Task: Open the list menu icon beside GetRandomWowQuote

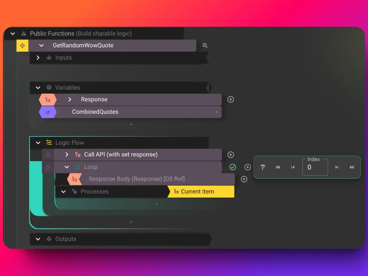Action: (x=205, y=46)
